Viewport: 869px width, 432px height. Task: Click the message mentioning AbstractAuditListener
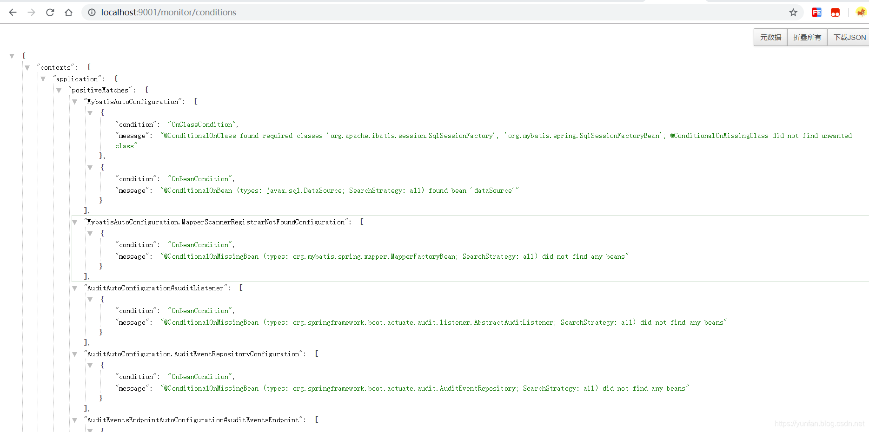pyautogui.click(x=444, y=322)
